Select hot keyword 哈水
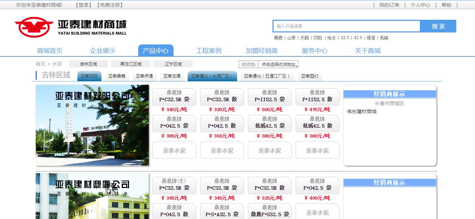This screenshot has width=475, height=219. (x=332, y=38)
